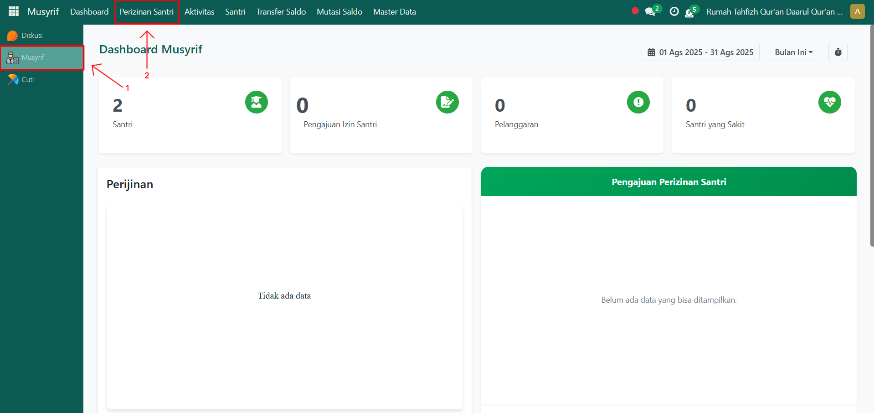Open the apps grid menu icon

14,11
